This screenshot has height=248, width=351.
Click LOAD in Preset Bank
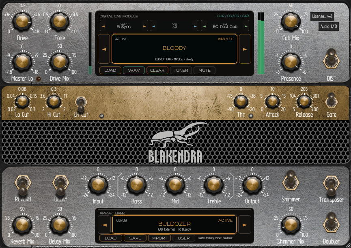coord(111,238)
